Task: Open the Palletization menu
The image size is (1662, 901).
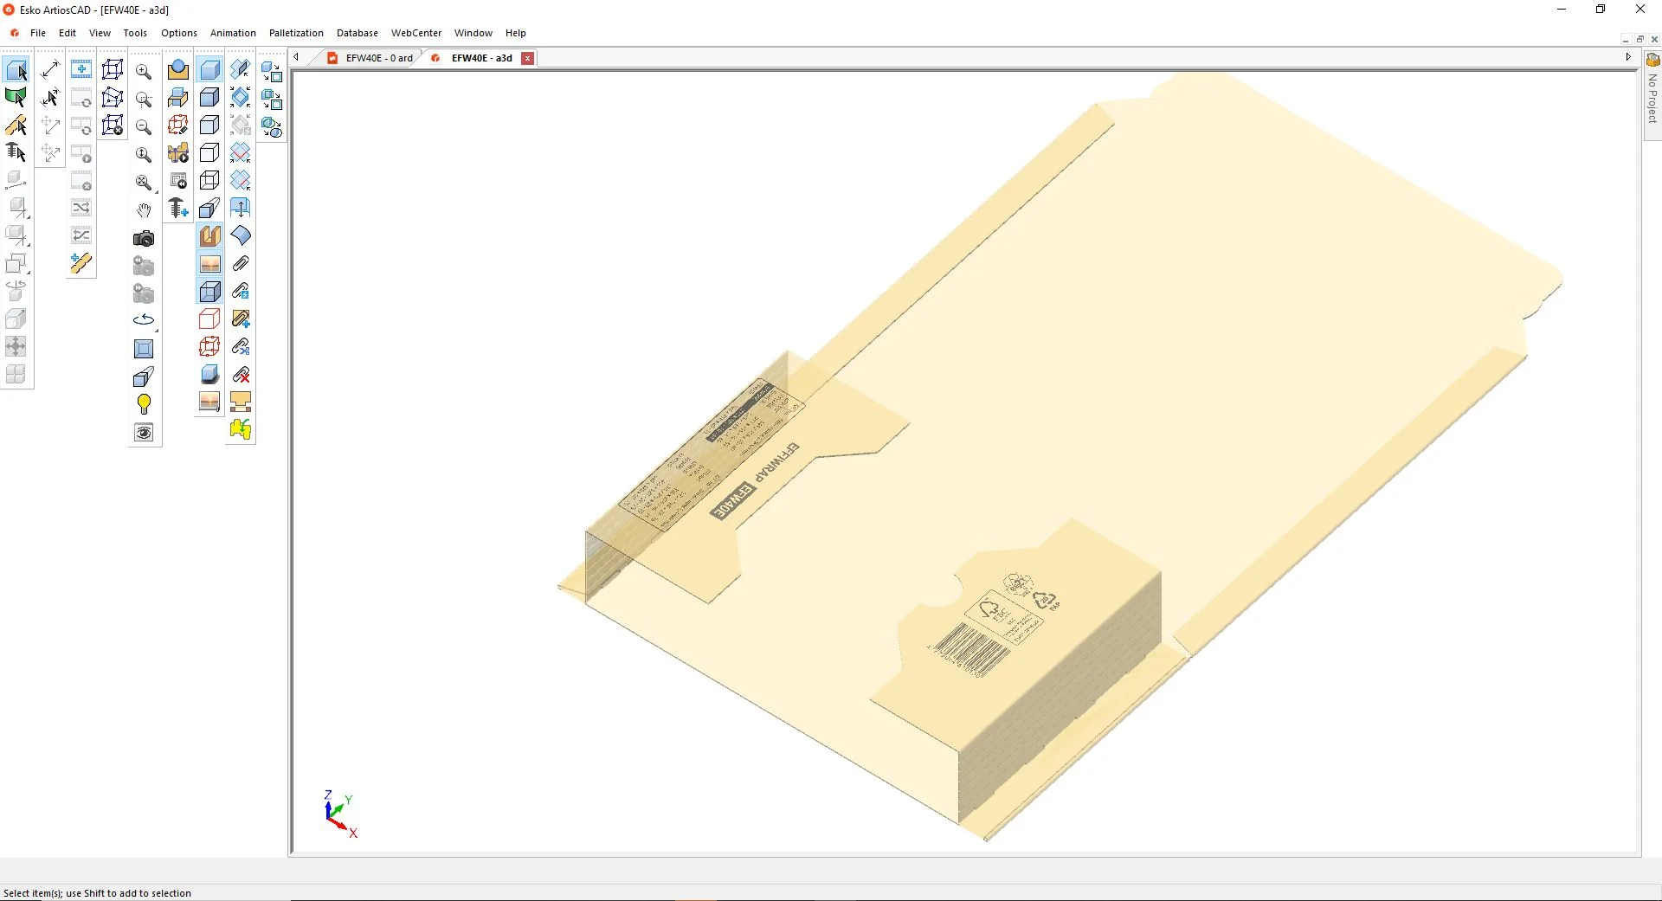Action: pos(296,33)
